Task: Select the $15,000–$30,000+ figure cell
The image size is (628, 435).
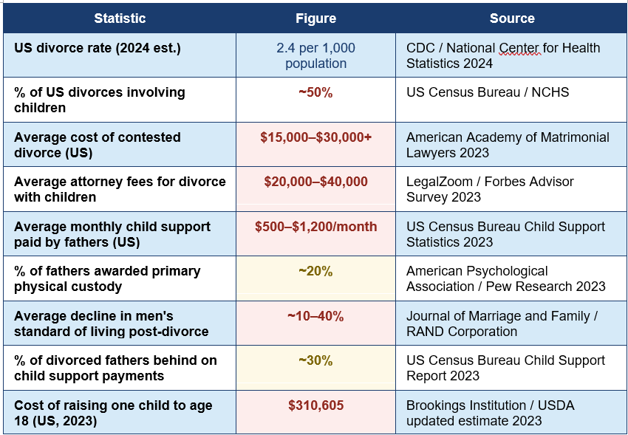Action: [x=315, y=145]
